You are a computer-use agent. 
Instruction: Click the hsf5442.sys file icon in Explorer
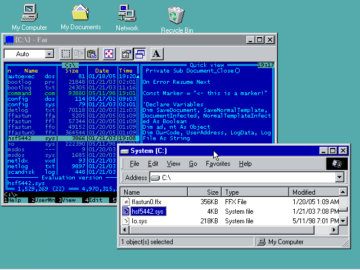(x=126, y=211)
